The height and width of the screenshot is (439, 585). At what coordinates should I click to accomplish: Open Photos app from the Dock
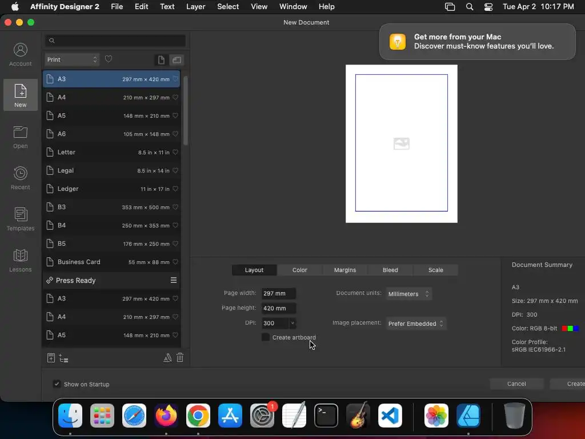(x=436, y=416)
